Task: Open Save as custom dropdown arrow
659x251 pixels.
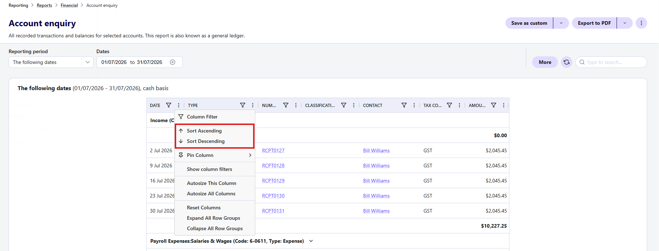Action: tap(561, 23)
